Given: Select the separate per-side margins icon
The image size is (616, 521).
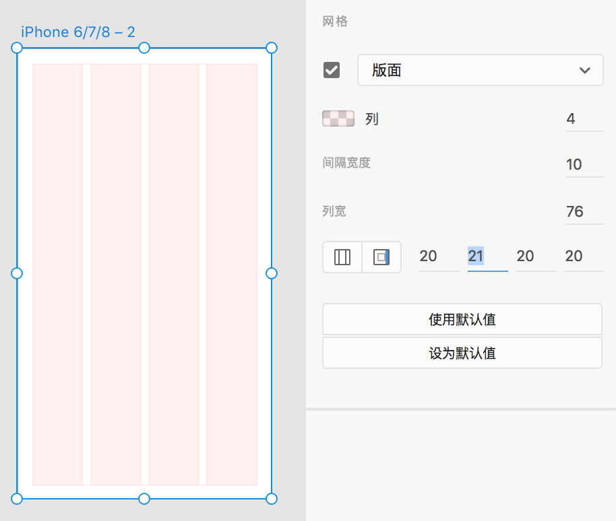Looking at the screenshot, I should pos(381,257).
